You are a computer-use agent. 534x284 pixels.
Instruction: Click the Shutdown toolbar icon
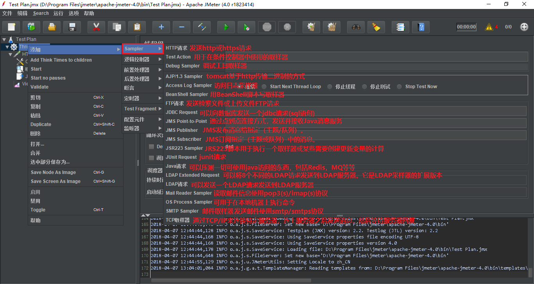click(287, 27)
